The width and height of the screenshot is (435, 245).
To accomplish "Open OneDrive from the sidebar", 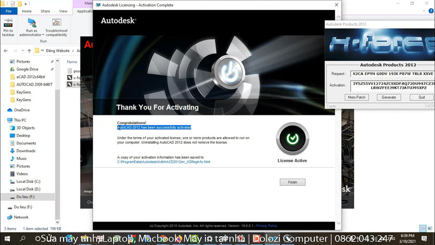I will tap(22, 110).
